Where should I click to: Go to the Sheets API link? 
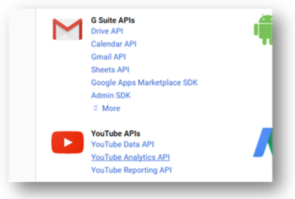tap(110, 69)
